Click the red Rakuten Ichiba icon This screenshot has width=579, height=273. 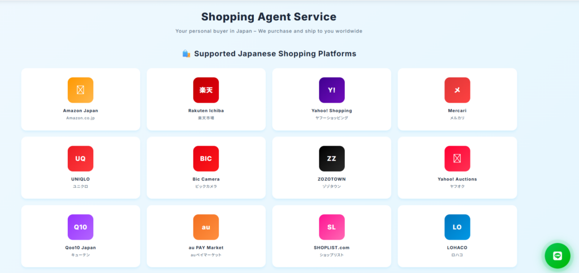206,90
